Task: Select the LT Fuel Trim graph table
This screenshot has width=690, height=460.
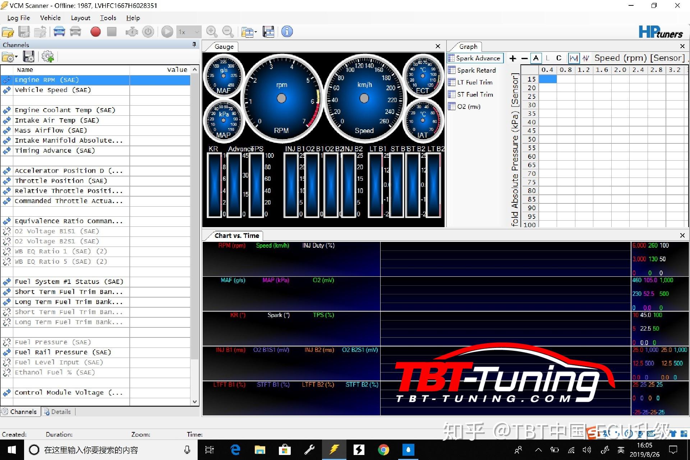Action: [474, 82]
